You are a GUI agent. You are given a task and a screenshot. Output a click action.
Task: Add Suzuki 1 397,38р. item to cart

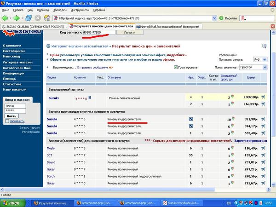[x=263, y=97]
